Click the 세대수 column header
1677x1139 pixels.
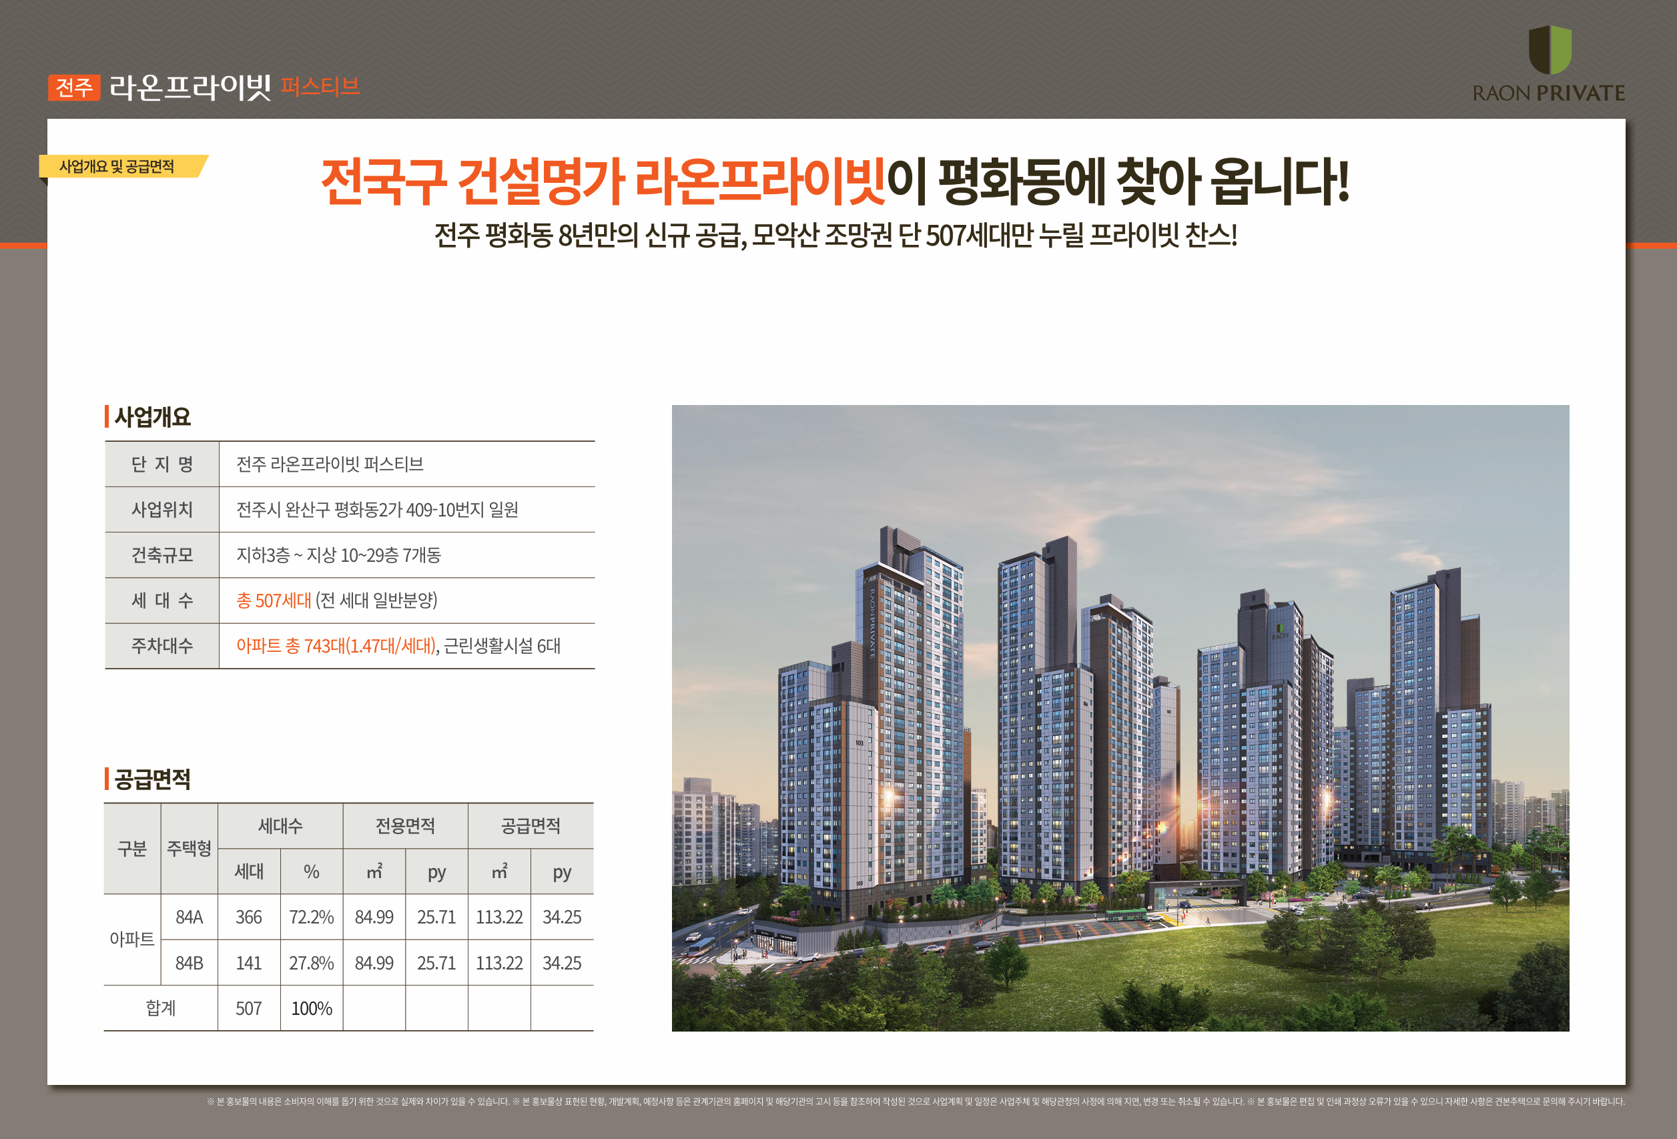coord(280,826)
